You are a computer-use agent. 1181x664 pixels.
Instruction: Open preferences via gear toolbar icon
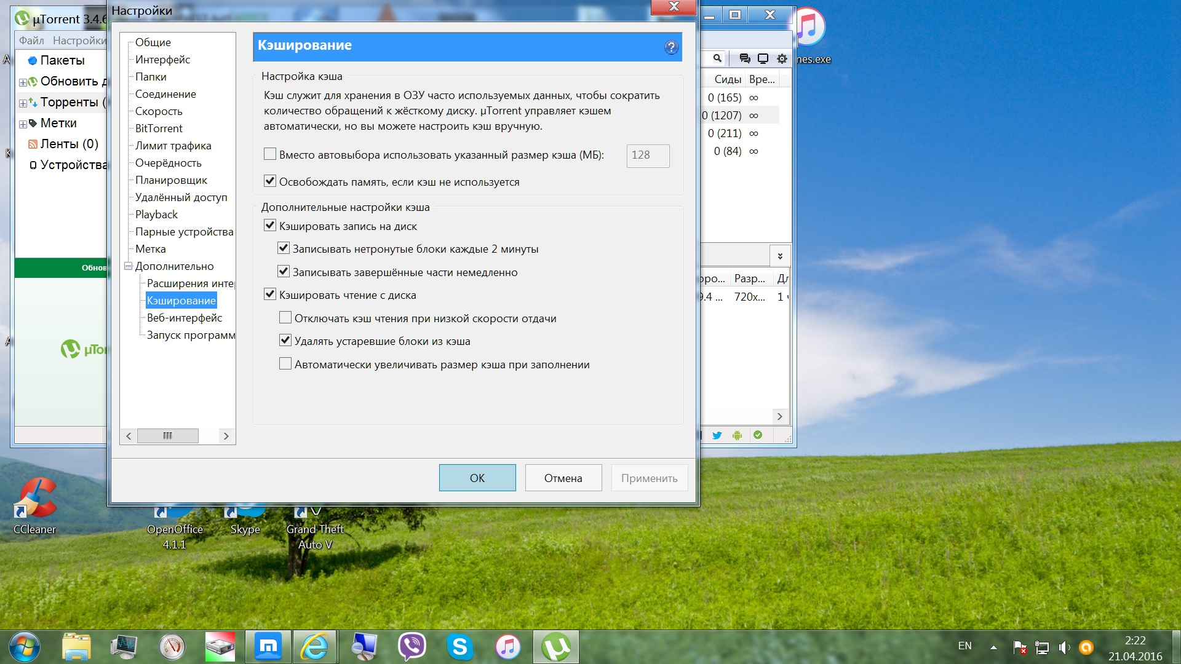pos(782,58)
